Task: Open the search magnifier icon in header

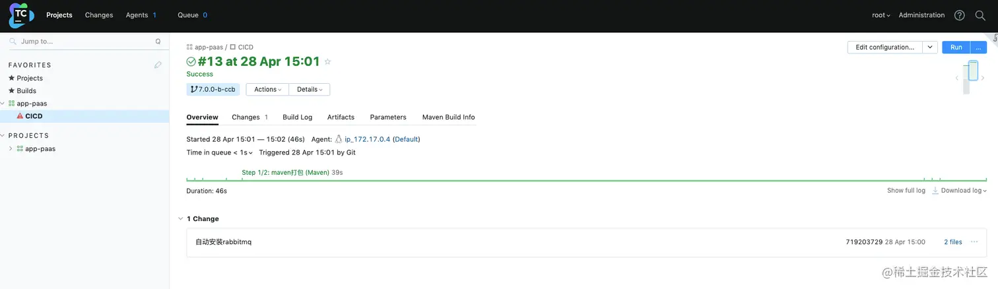Action: point(980,15)
